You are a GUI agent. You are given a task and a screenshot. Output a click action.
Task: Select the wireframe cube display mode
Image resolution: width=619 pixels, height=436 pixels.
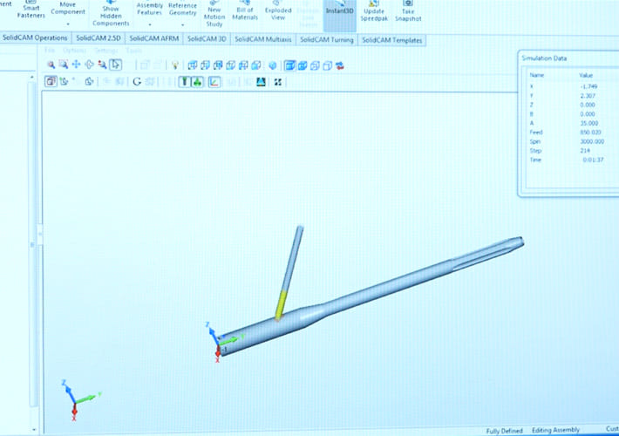tap(328, 65)
